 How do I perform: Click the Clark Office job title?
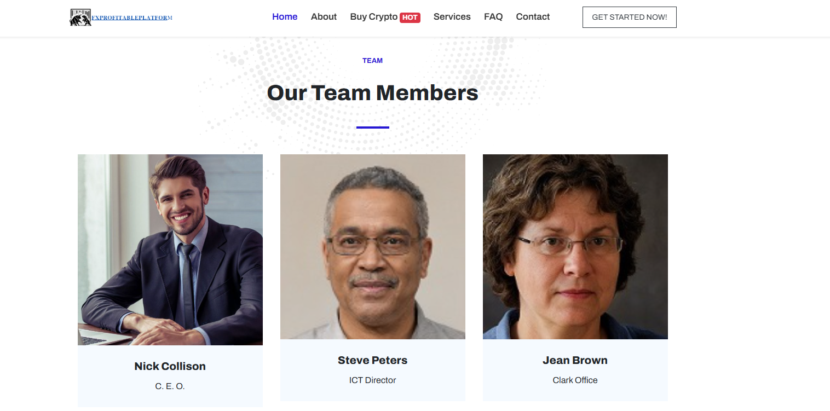click(x=575, y=380)
